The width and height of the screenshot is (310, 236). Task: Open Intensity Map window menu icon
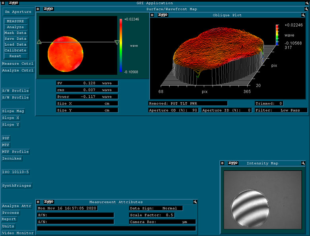coord(223,163)
